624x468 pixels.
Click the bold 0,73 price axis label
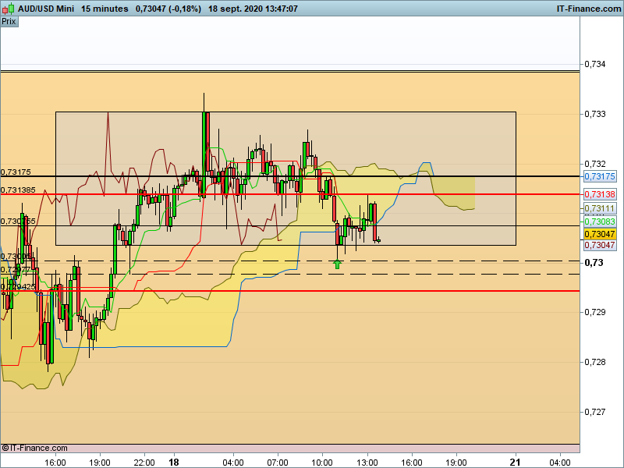coord(594,263)
